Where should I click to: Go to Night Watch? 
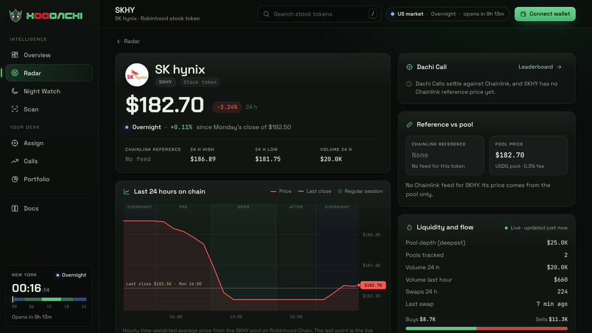(x=49, y=91)
